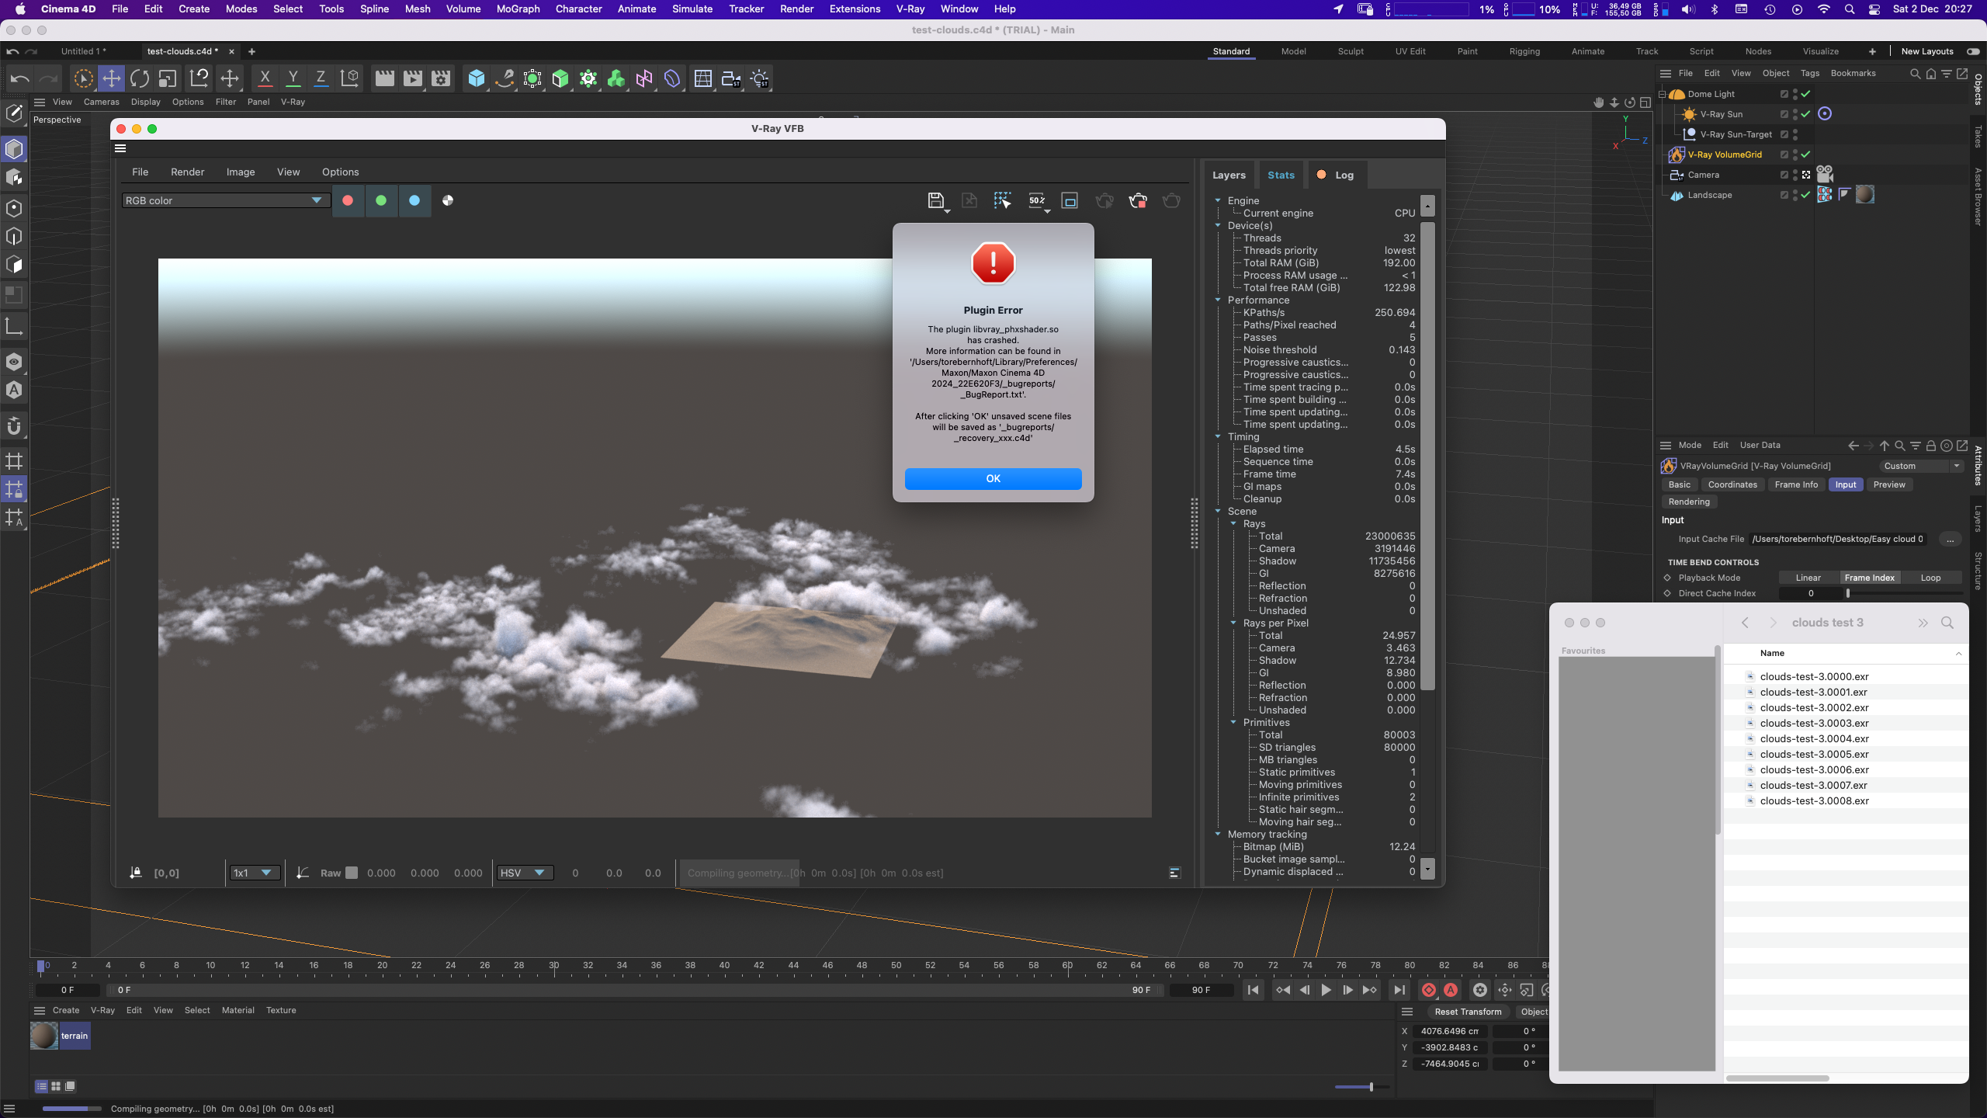Select the Scale tool in toolbar

coord(168,78)
